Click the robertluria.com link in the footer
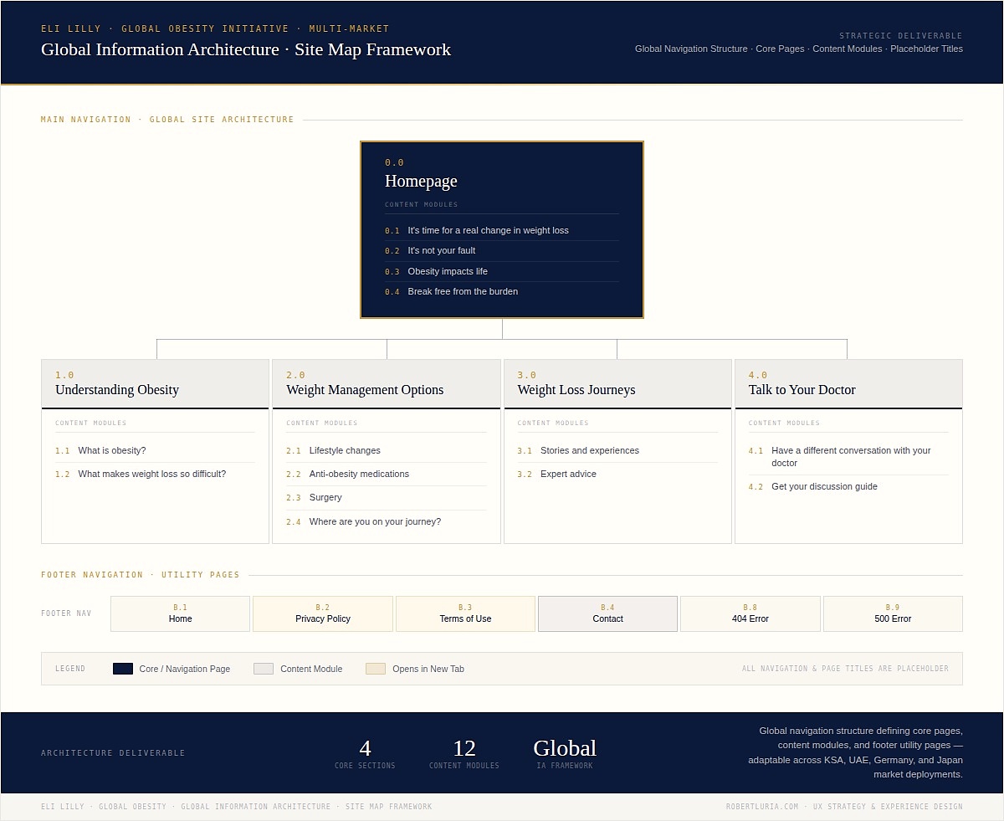Screen dimensions: 1004x821 [x=761, y=806]
